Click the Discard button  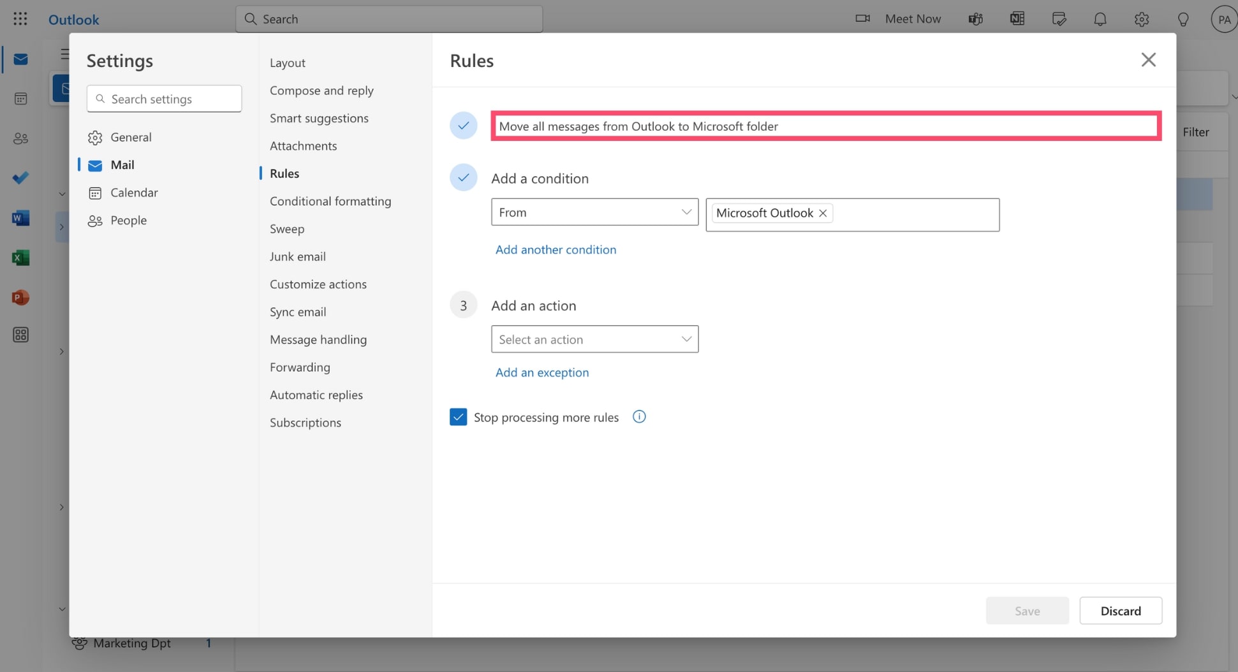[1120, 611]
